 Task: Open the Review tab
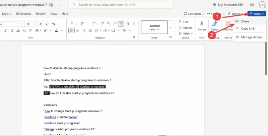(x=41, y=14)
